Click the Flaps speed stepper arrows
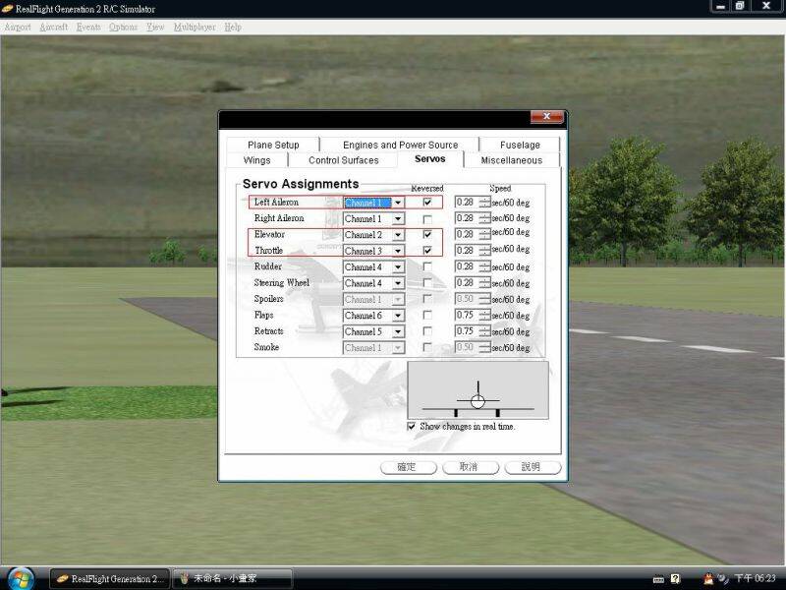The height and width of the screenshot is (590, 786). 484,315
